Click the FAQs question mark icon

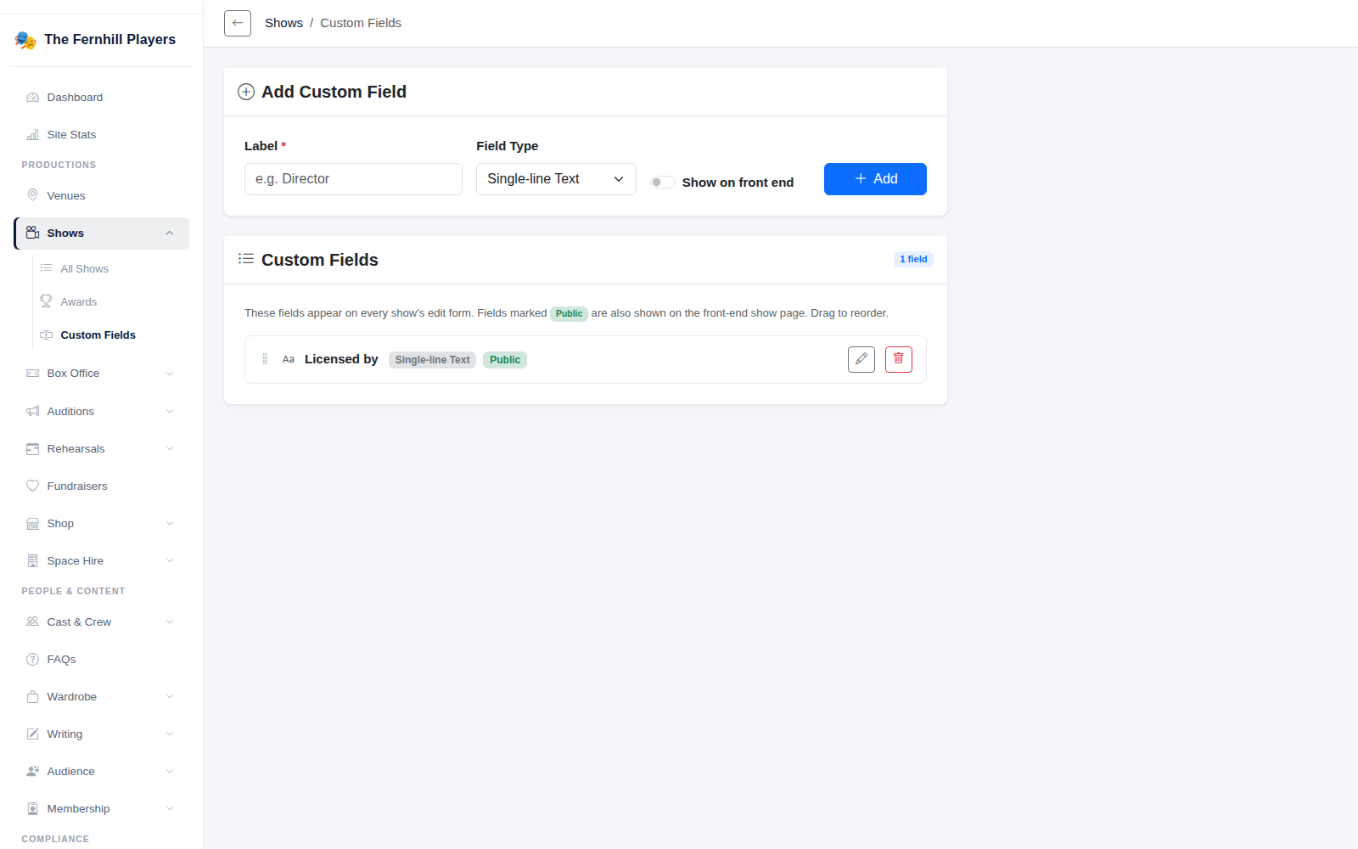point(32,659)
